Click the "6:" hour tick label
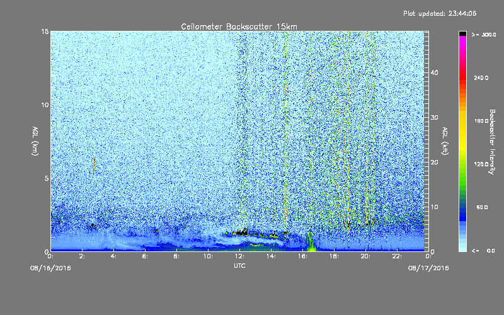This screenshot has width=504, height=315. pos(146,256)
